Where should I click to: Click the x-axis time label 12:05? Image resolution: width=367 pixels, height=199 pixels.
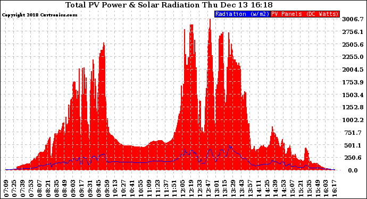click(x=183, y=188)
